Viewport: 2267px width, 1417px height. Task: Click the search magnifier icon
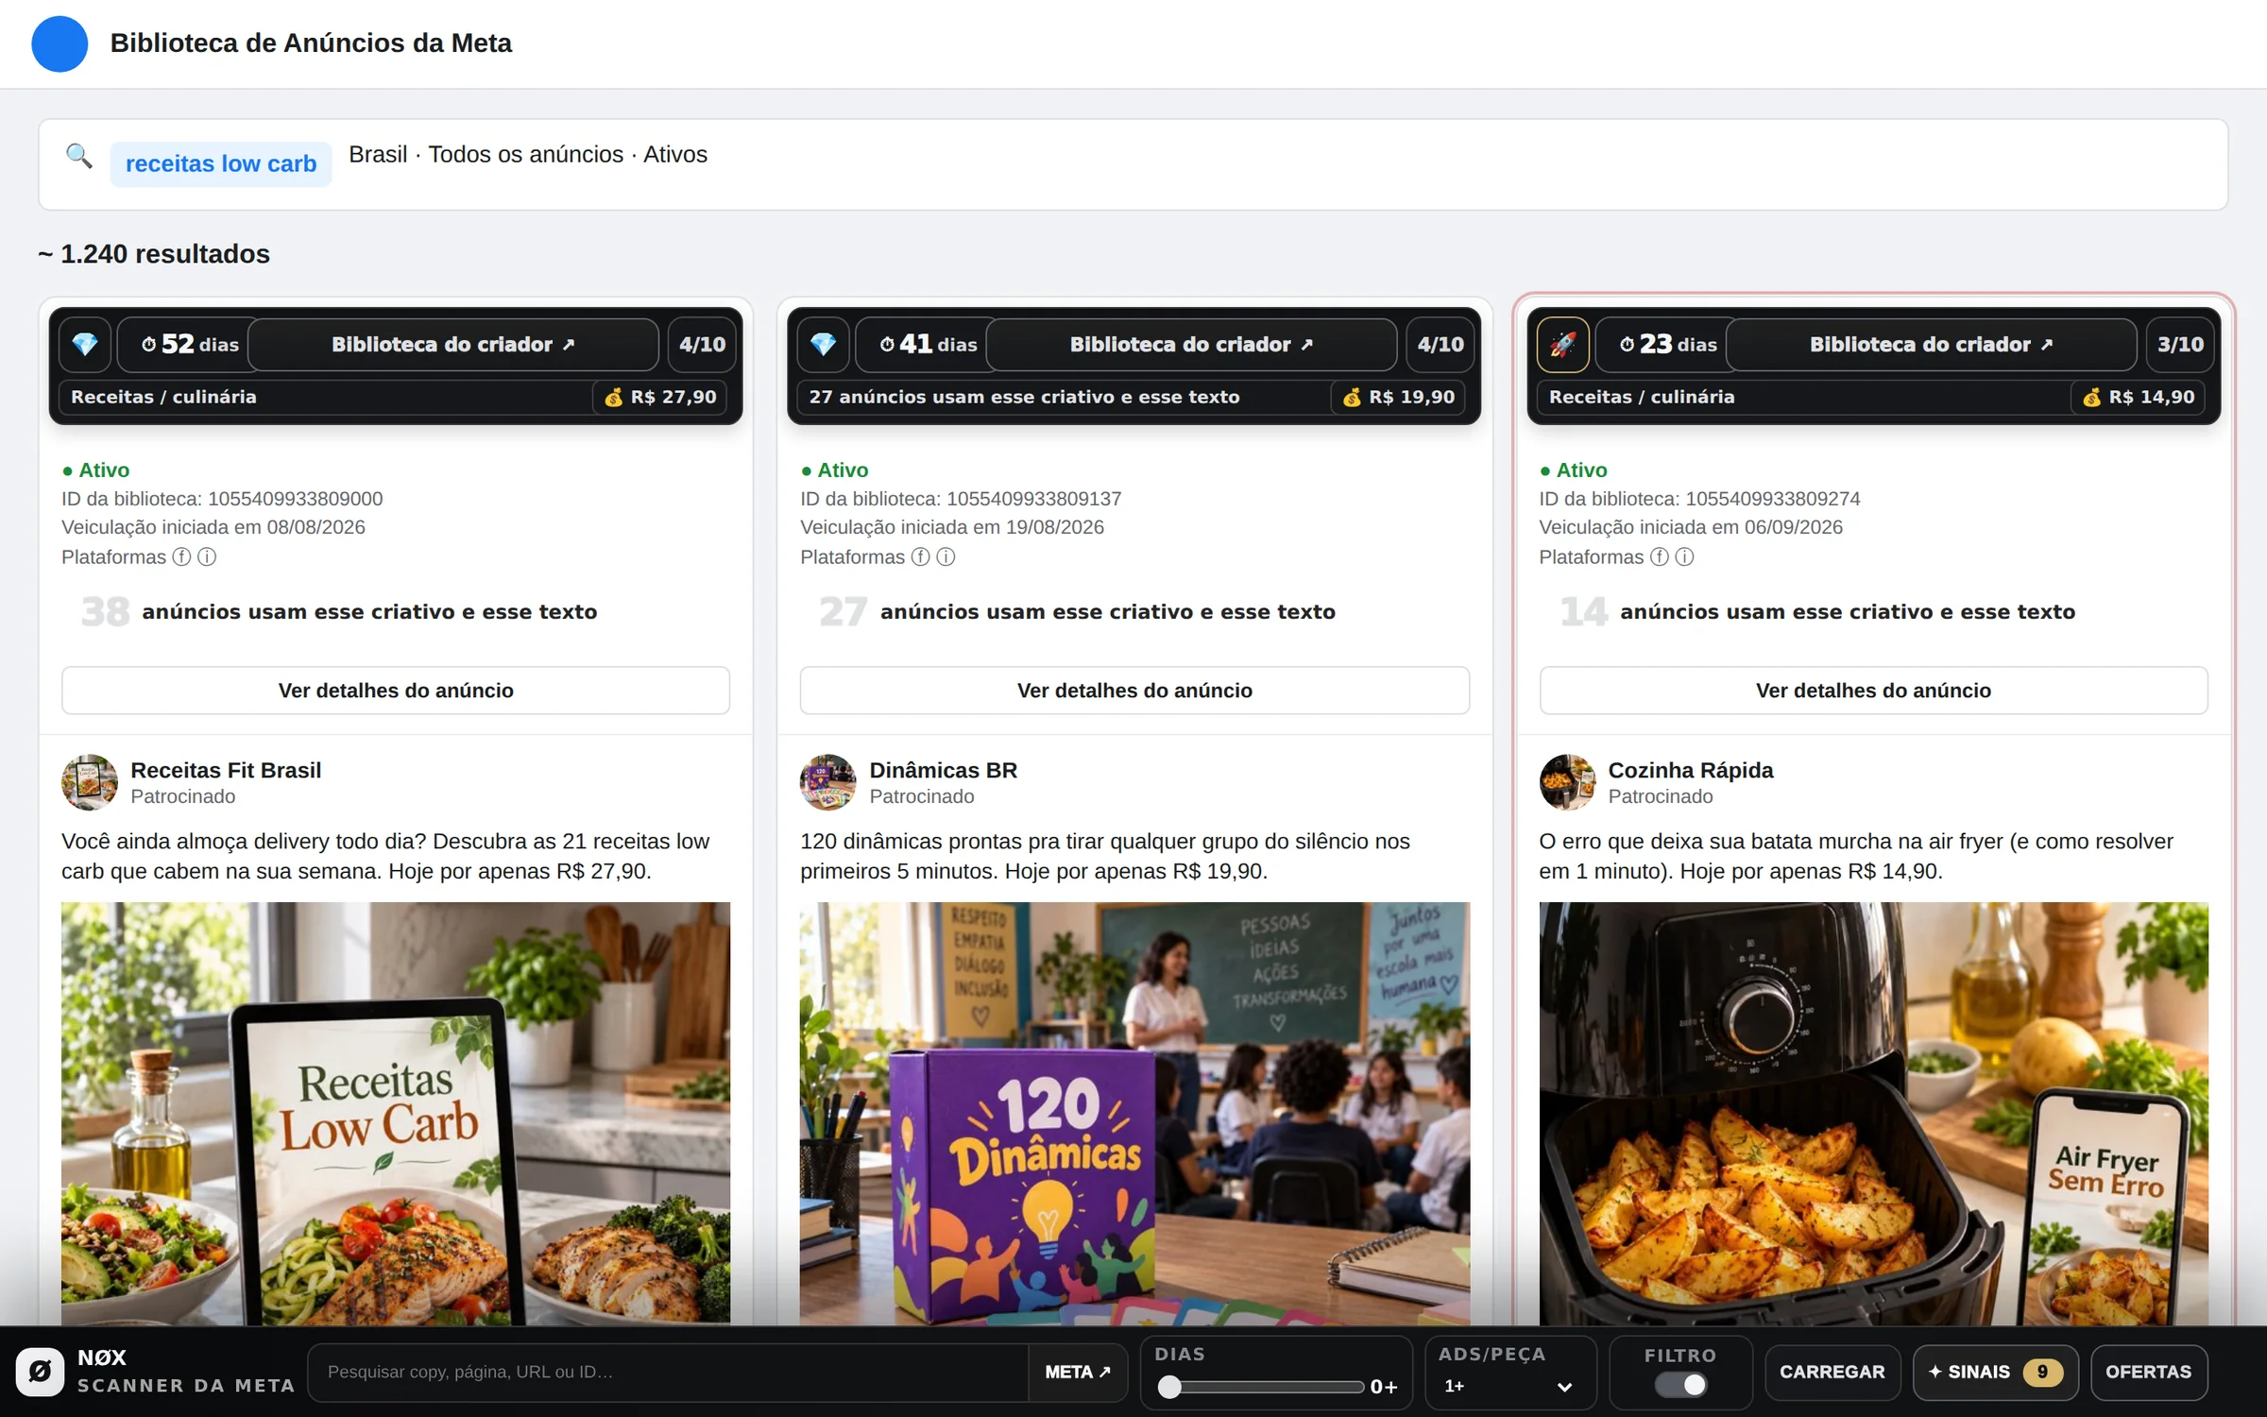[x=79, y=156]
